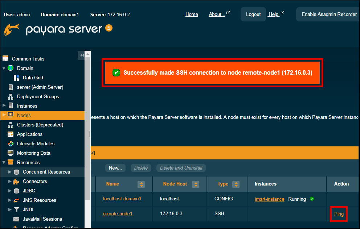Image resolution: width=360 pixels, height=229 pixels.
Task: Toggle sort order on the Type column
Action: point(236,184)
